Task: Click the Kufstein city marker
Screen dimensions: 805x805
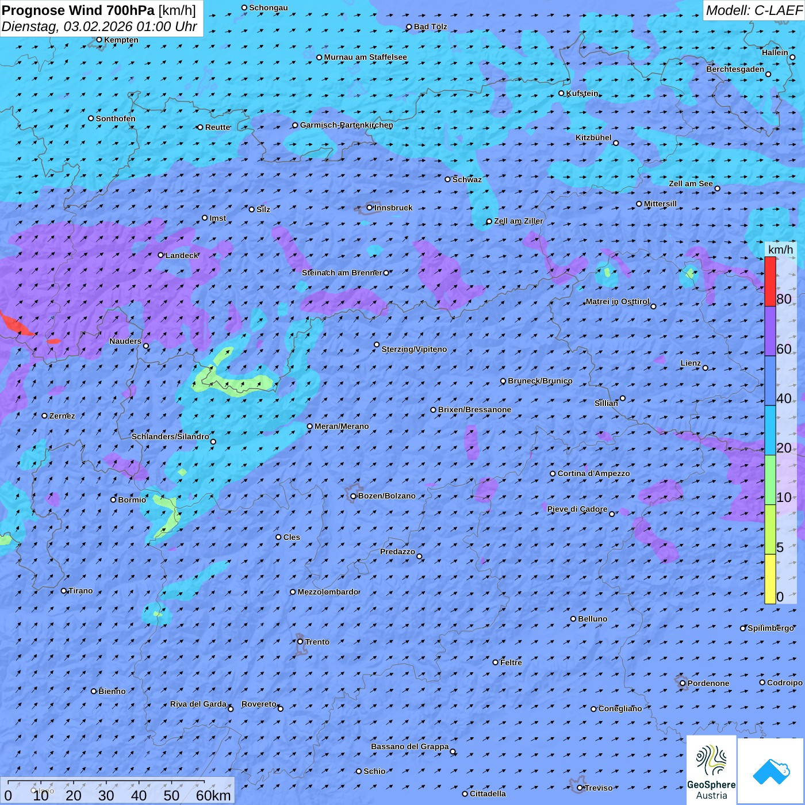Action: pyautogui.click(x=562, y=93)
